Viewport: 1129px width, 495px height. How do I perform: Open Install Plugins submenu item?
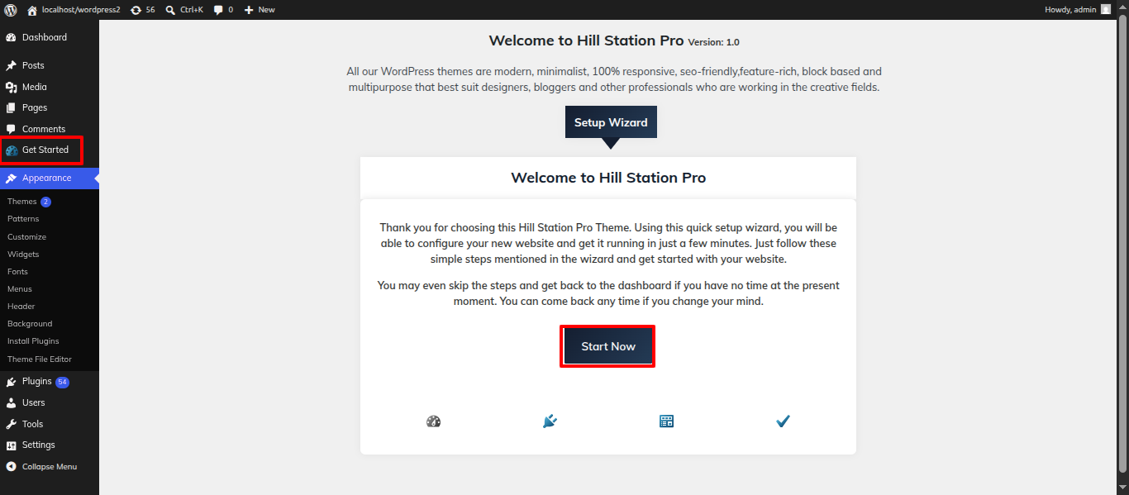pyautogui.click(x=33, y=341)
